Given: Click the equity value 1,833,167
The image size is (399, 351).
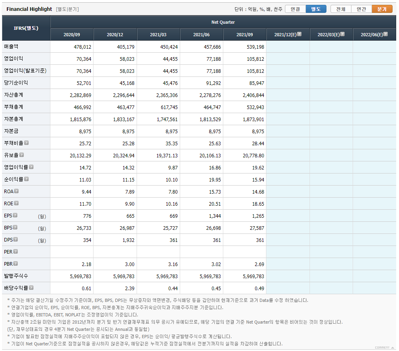Looking at the screenshot, I should (124, 120).
